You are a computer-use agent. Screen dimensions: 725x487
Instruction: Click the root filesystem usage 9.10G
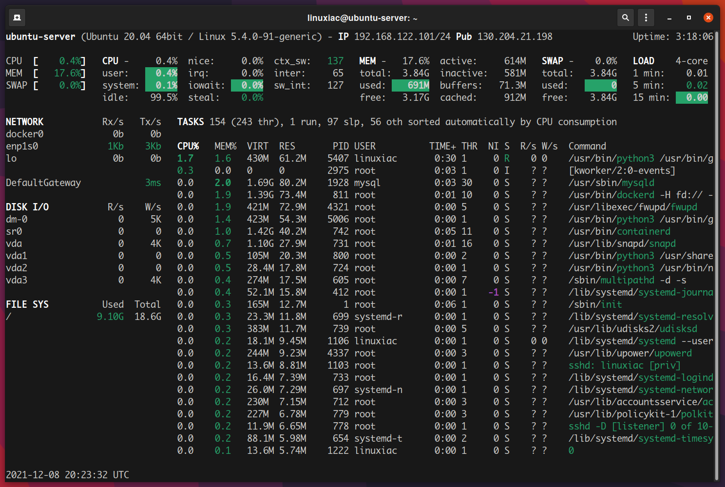click(111, 316)
